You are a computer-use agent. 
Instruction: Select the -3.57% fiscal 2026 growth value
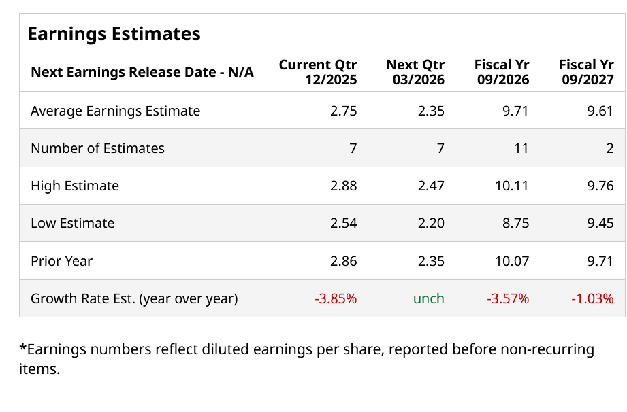pyautogui.click(x=508, y=298)
